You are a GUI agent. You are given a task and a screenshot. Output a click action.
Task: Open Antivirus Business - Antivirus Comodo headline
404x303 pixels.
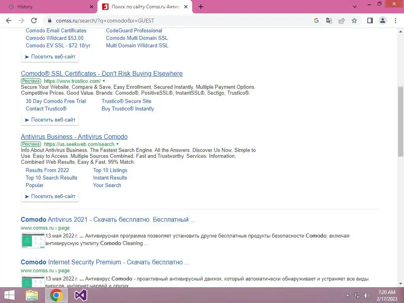pos(74,137)
